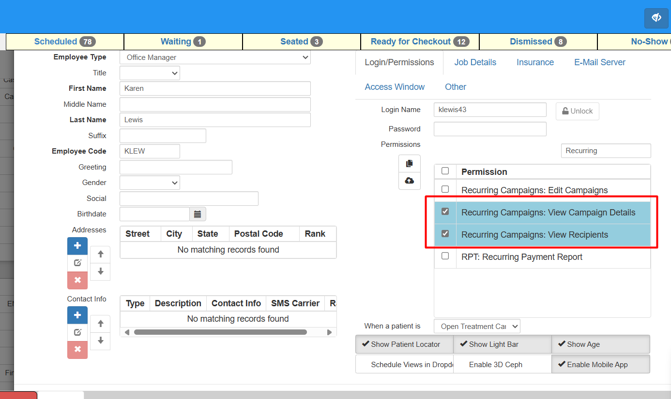Screen dimensions: 671x399
Task: Check RPT: Recurring Payment Report permission
Action: [445, 256]
